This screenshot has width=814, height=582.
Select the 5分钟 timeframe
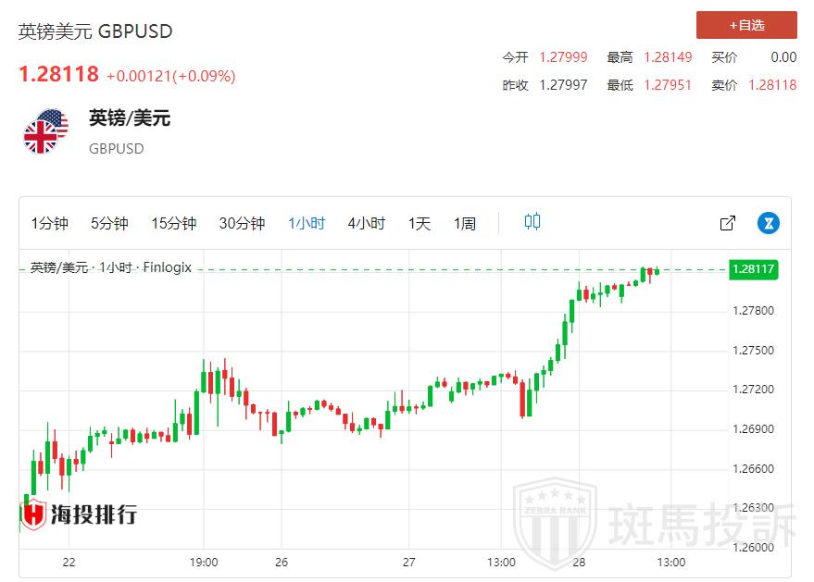click(x=109, y=223)
